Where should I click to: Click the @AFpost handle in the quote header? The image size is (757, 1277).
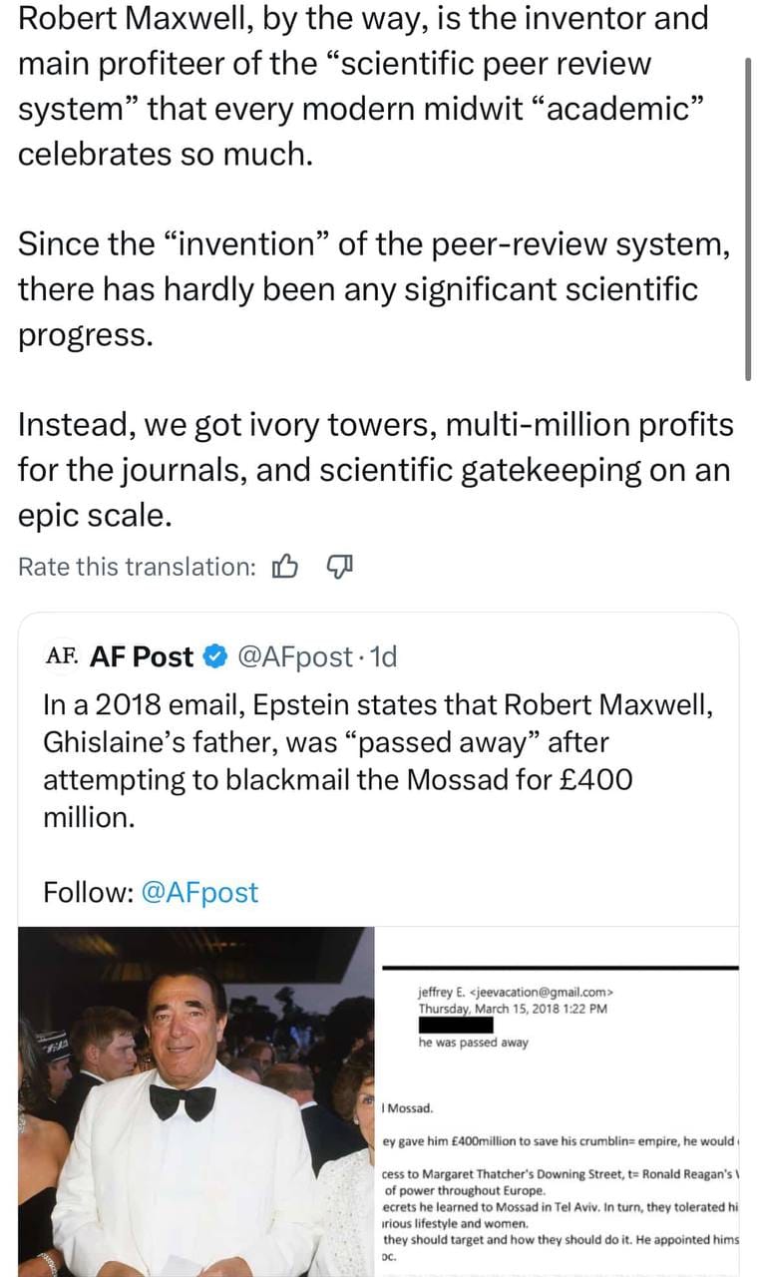coord(294,656)
